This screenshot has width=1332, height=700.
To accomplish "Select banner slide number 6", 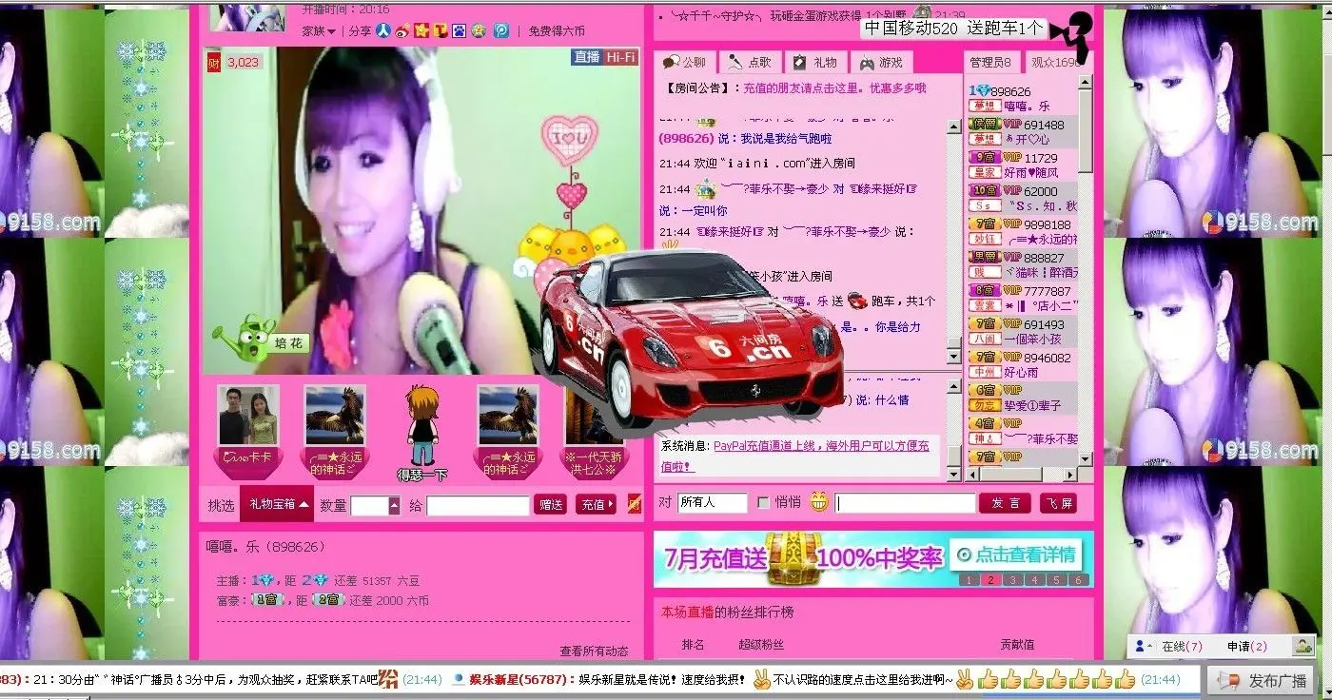I will pyautogui.click(x=1078, y=579).
